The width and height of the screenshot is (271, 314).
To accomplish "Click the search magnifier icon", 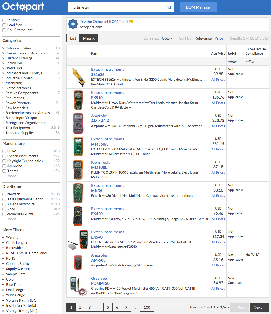I will 169,7.
